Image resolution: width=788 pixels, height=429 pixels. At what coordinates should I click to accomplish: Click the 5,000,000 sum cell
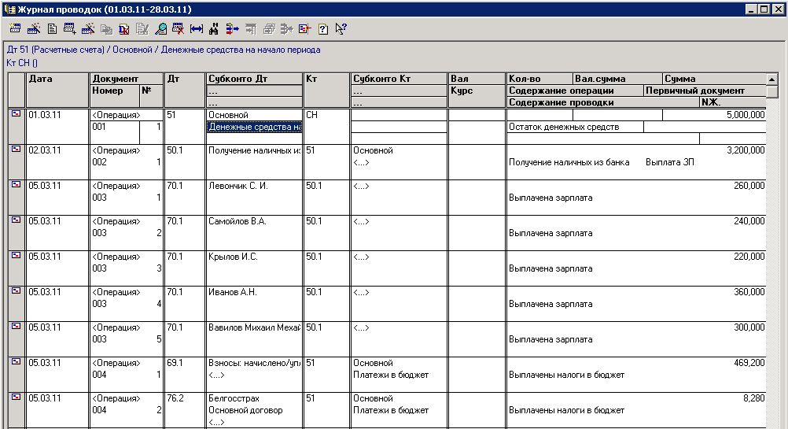coord(714,115)
